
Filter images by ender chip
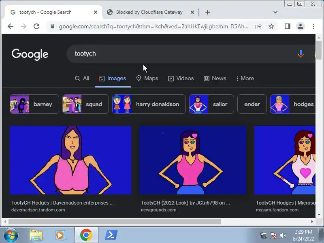[252, 104]
